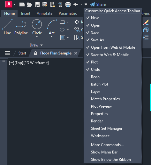
Task: Add Layer to the toolbar
Action: tap(113, 92)
